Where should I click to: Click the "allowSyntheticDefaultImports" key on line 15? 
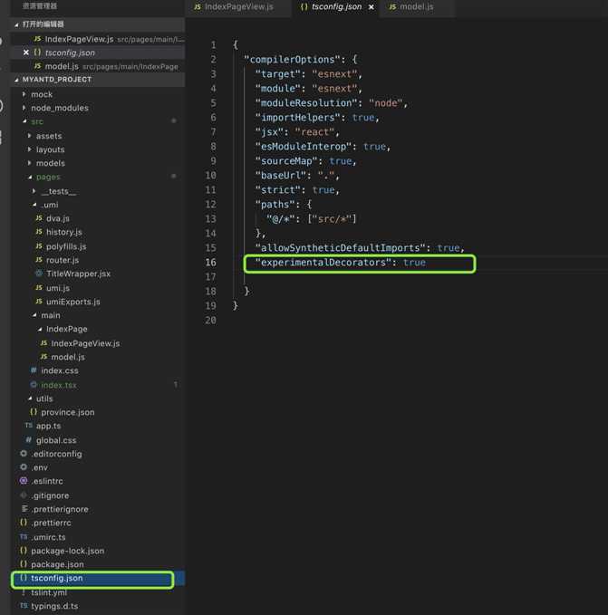[x=340, y=248]
